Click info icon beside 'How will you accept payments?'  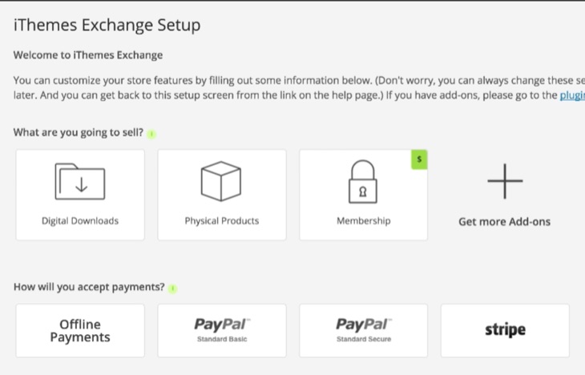tap(173, 288)
